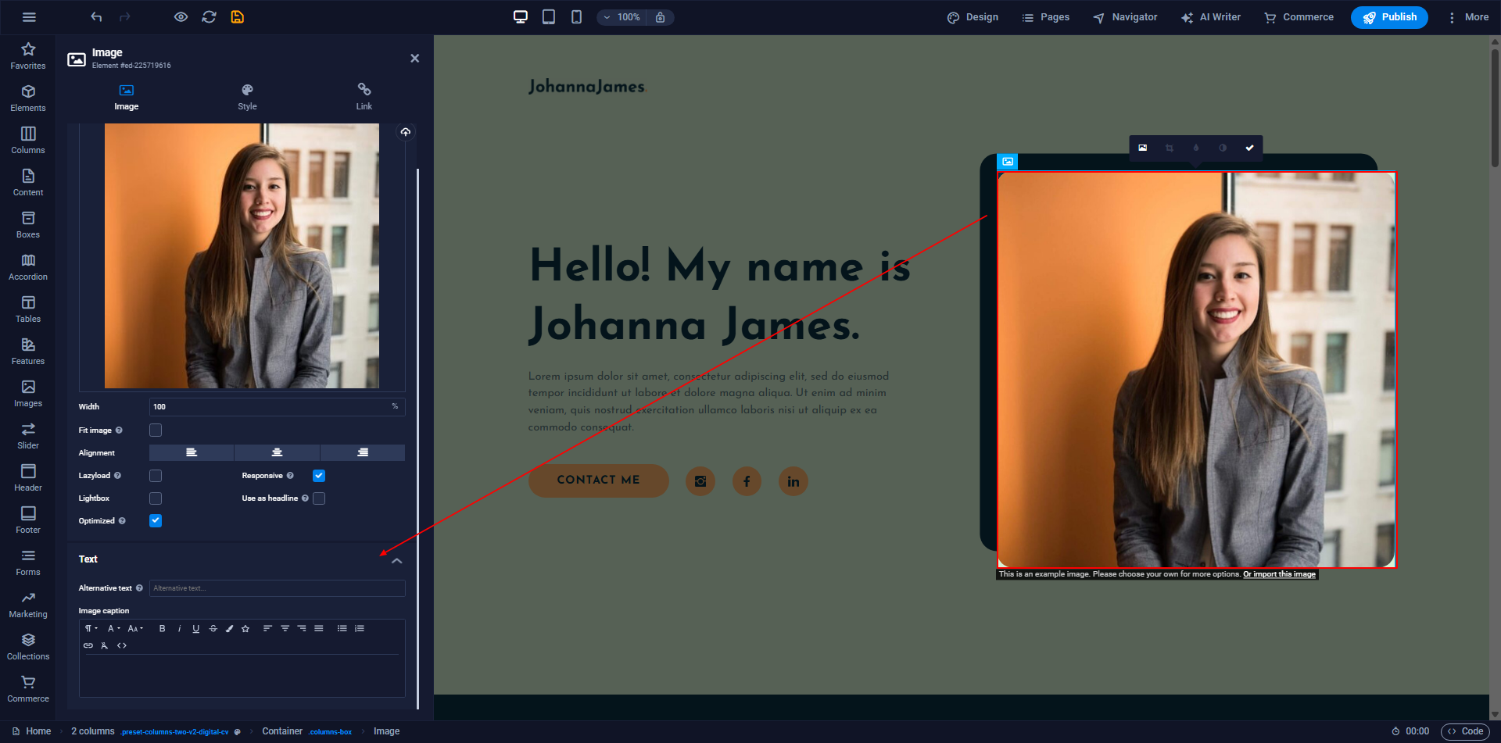The image size is (1501, 743).
Task: Confirm with checkmark in image floating toolbar
Action: pos(1249,148)
